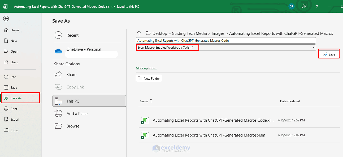This screenshot has width=343, height=157.
Task: Click the workbook title in title bar
Action: [x=76, y=6]
